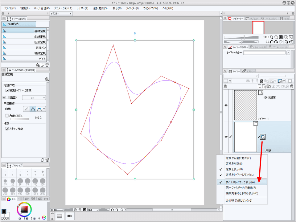Hide レイヤー 1 with the eye icon

tap(226, 105)
